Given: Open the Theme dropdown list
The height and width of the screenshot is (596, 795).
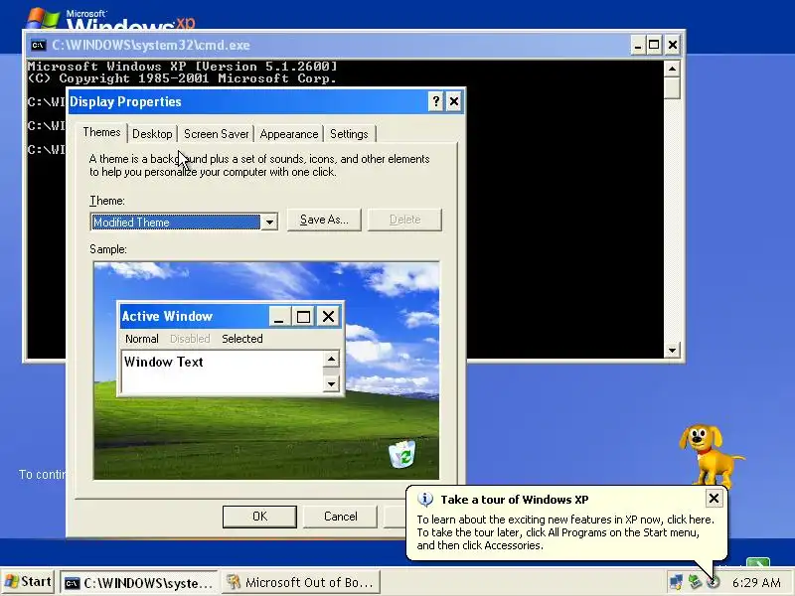Looking at the screenshot, I should [269, 222].
